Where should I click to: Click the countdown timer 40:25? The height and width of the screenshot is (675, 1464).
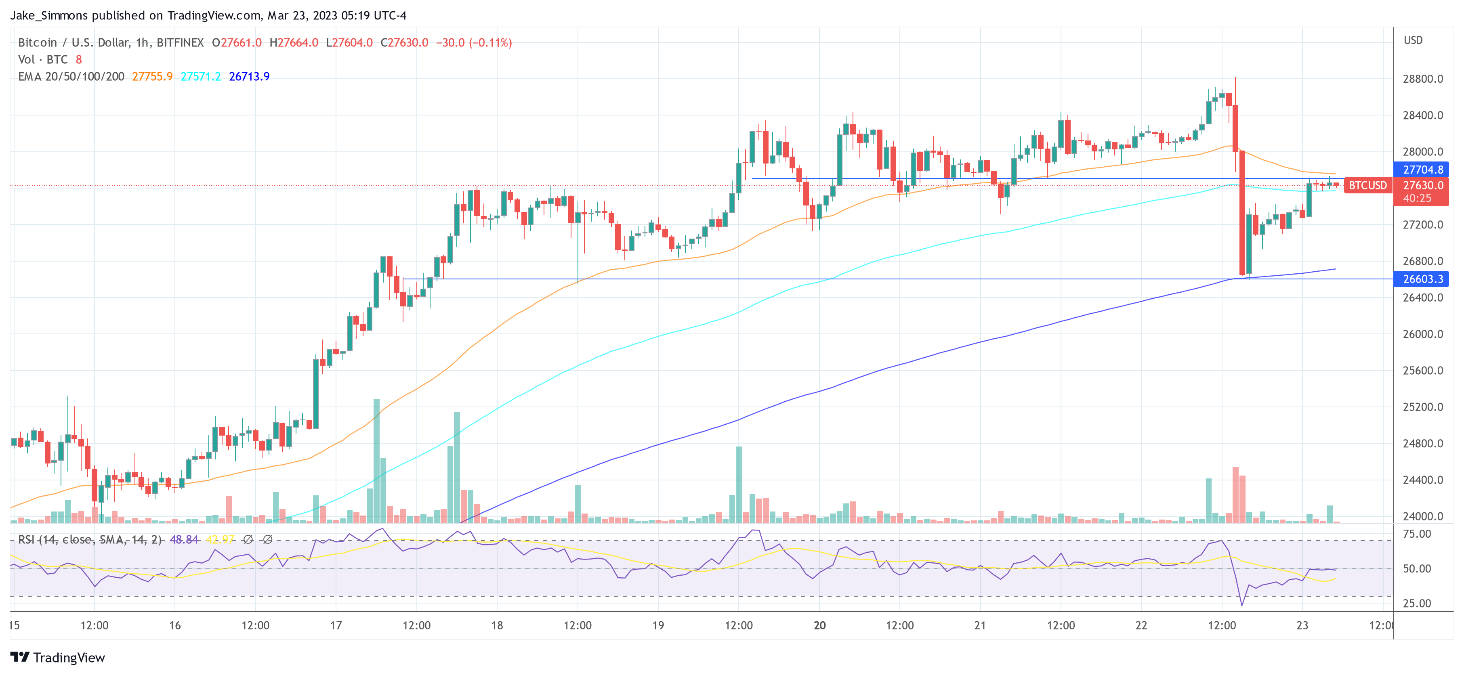click(x=1418, y=198)
